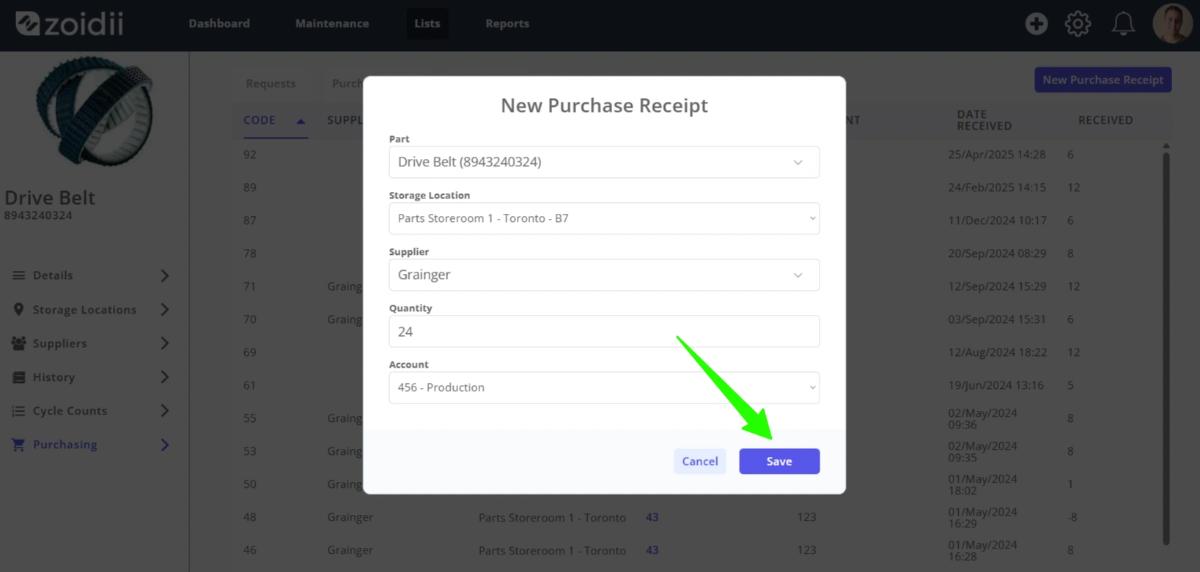Image resolution: width=1200 pixels, height=572 pixels.
Task: Sort by DATE RECEIVED column header
Action: 984,120
